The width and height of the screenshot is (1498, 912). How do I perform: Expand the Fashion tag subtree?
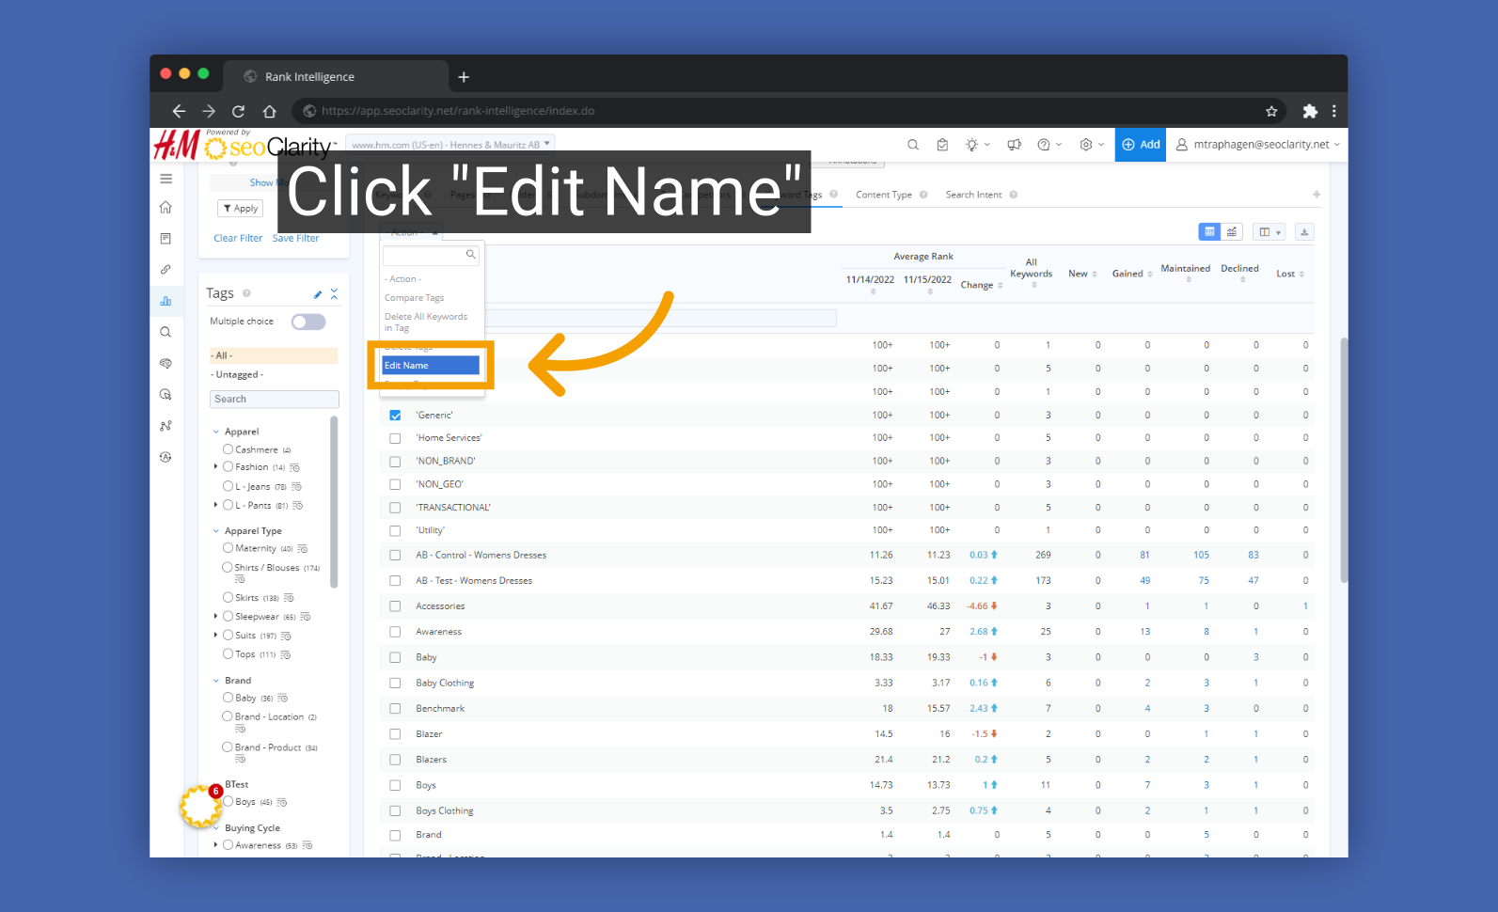[x=216, y=467]
